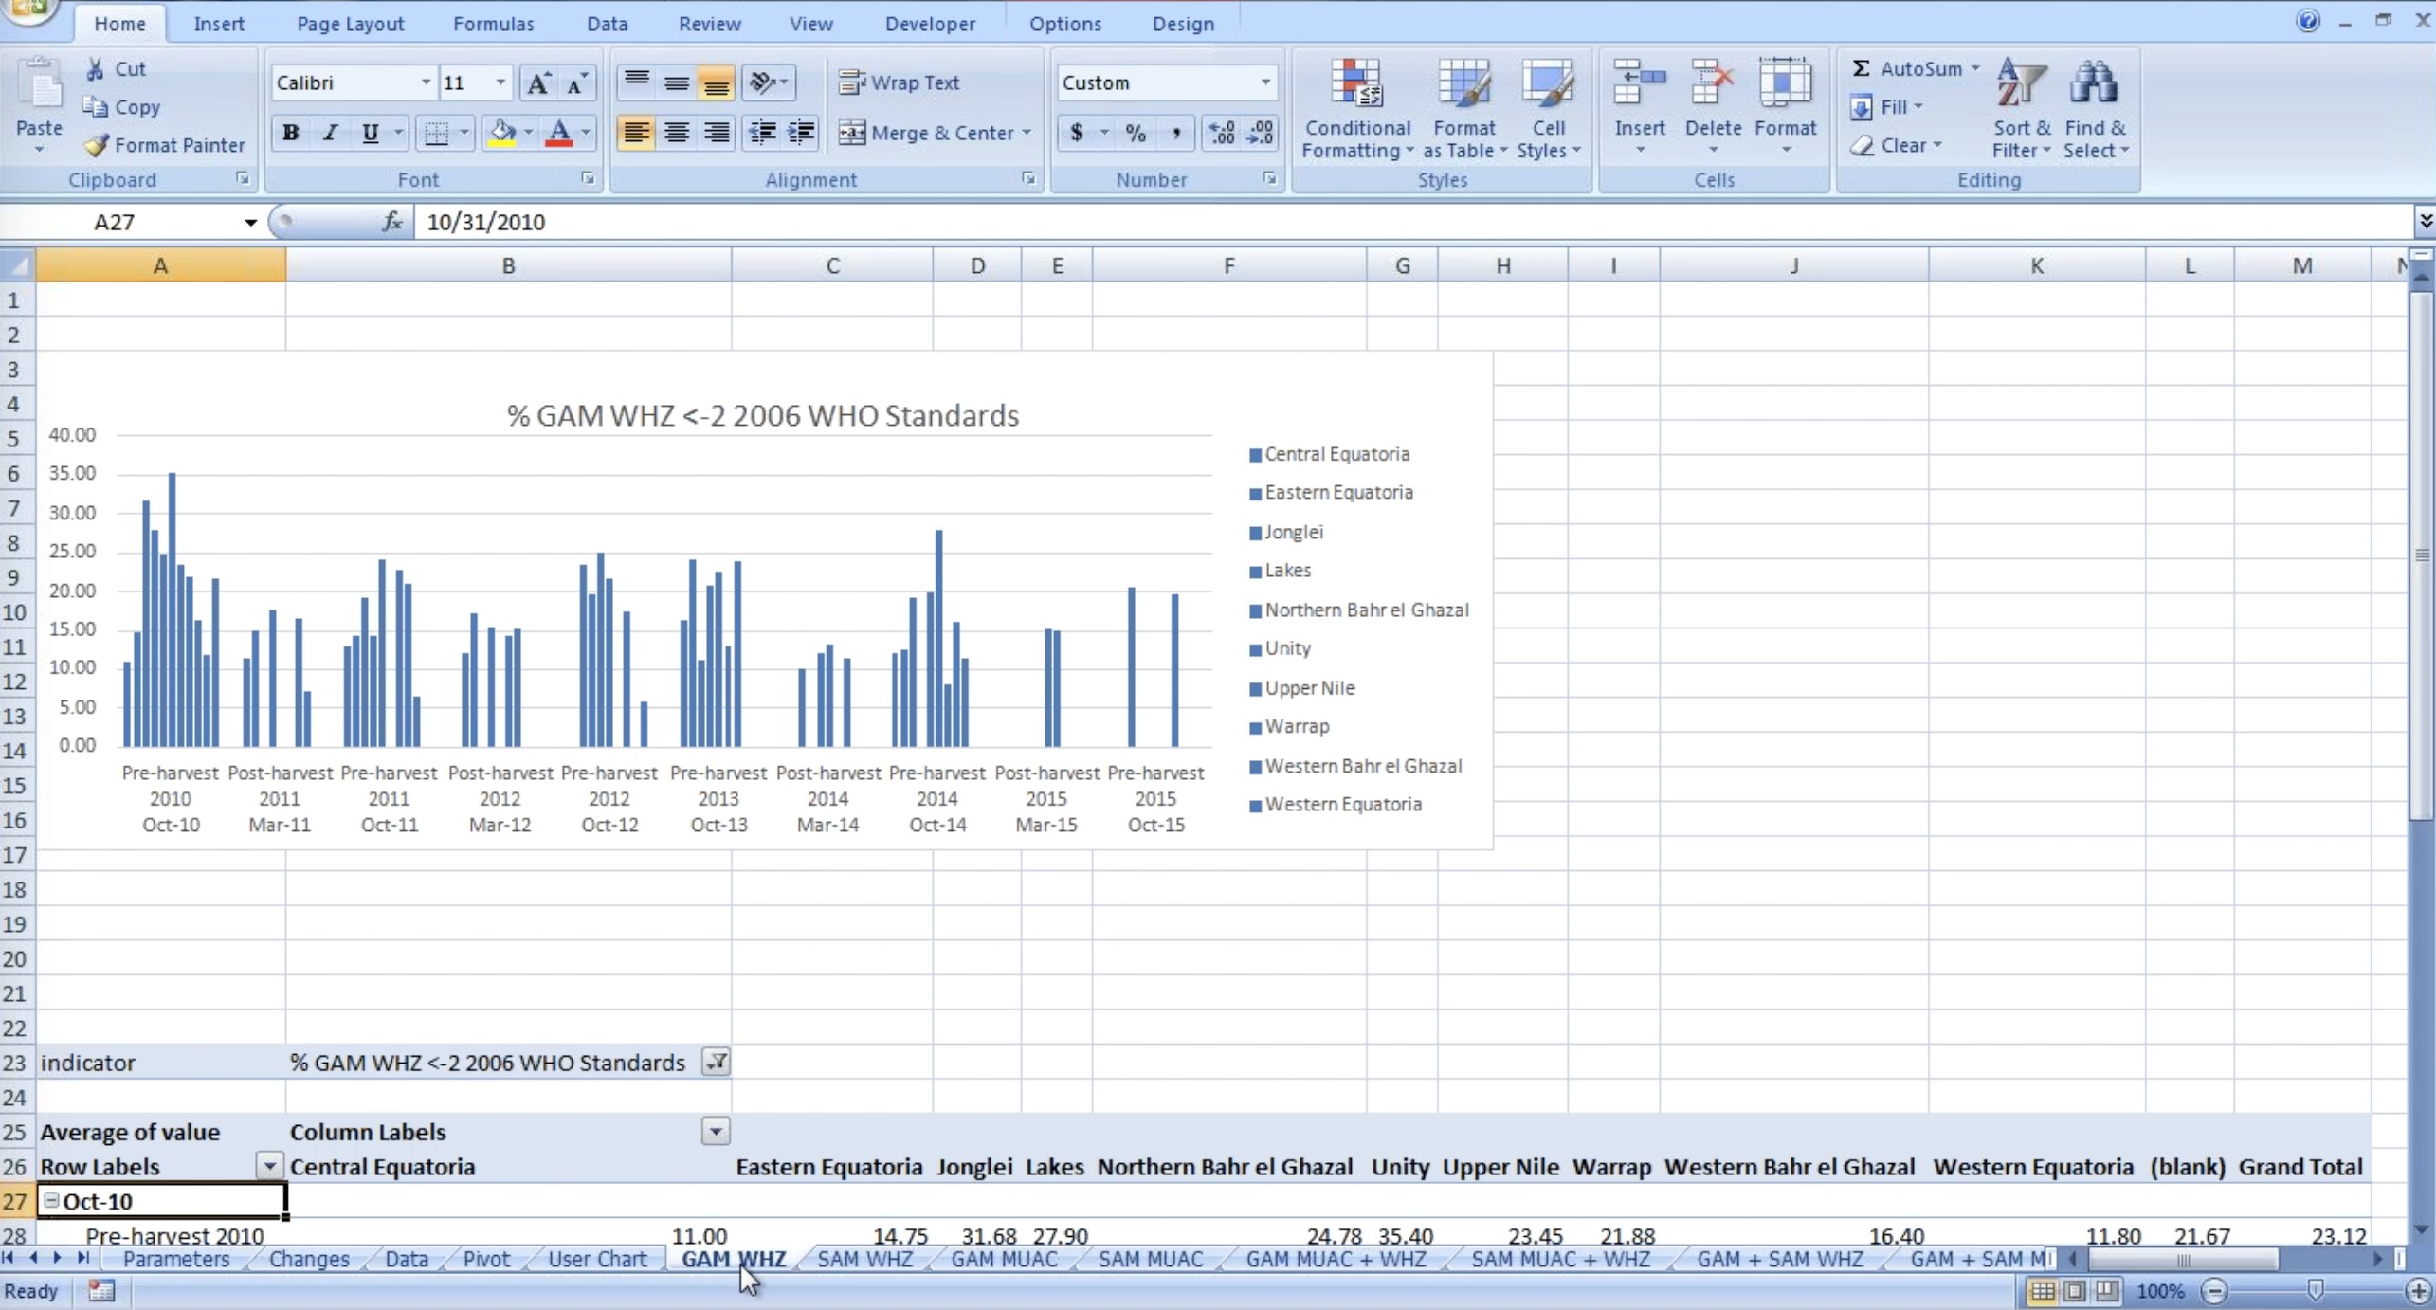Screen dimensions: 2436x1310
Task: Expand the Number Format Custom dropdown
Action: [x=1264, y=82]
